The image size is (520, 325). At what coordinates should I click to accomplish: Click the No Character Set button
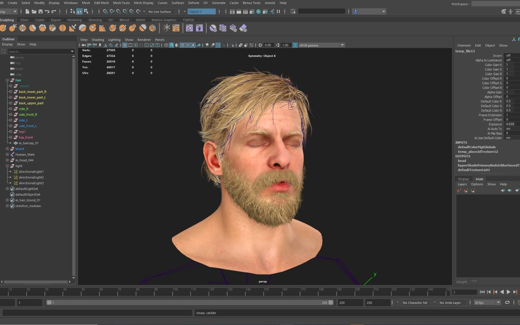coord(415,303)
